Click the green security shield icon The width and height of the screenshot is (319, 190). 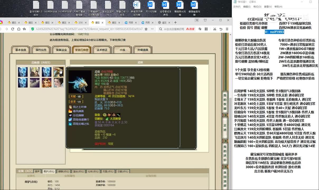click(32, 29)
